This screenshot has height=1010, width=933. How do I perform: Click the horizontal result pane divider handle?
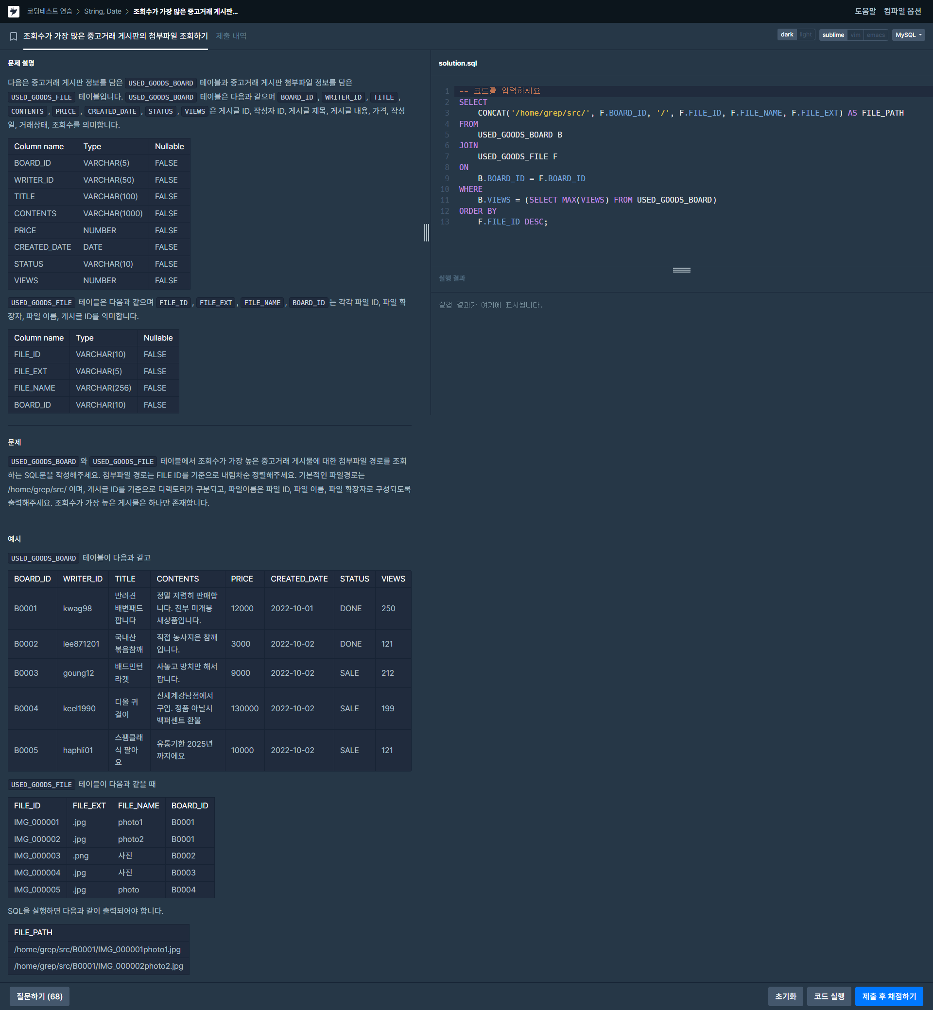click(681, 270)
